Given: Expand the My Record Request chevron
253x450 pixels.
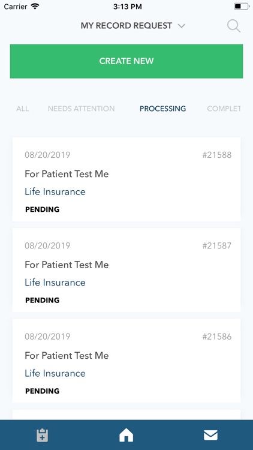Looking at the screenshot, I should pos(181,26).
